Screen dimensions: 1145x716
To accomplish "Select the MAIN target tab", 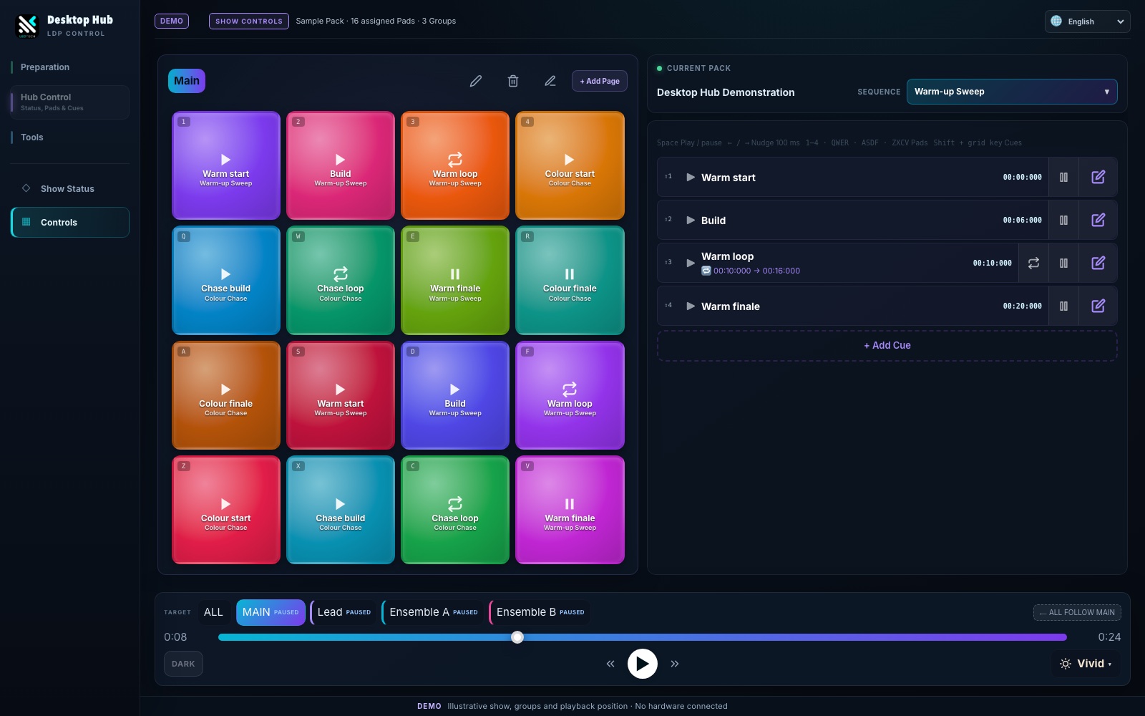I will [271, 612].
